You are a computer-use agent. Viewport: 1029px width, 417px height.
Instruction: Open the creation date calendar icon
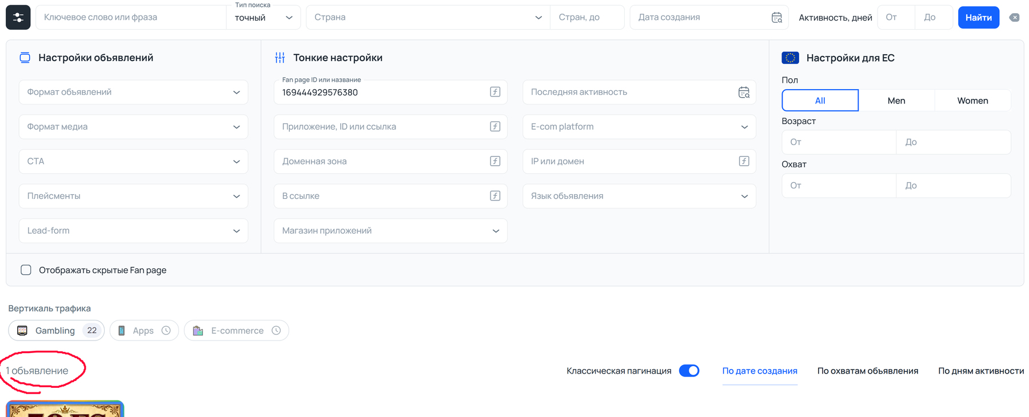tap(776, 18)
